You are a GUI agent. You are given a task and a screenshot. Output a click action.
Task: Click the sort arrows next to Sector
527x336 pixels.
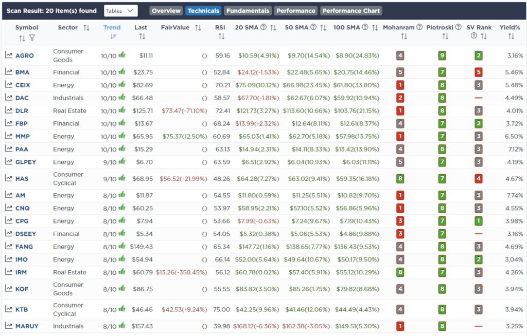pos(86,28)
